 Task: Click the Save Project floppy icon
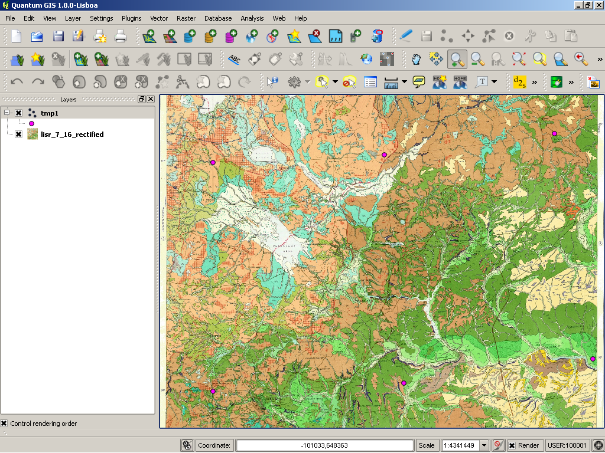point(58,37)
